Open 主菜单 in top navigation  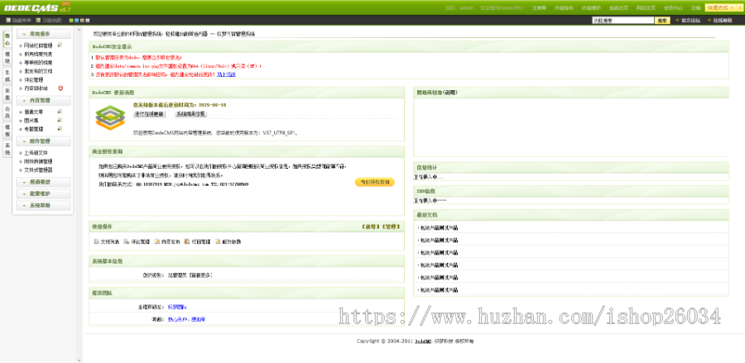539,8
